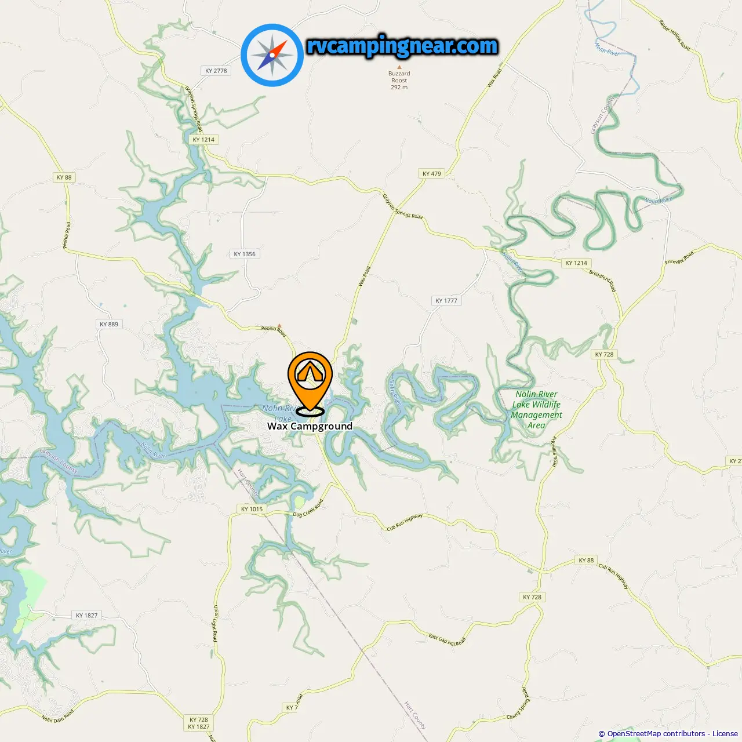Image resolution: width=742 pixels, height=742 pixels.
Task: Click the KY 889 route shield
Action: [109, 324]
